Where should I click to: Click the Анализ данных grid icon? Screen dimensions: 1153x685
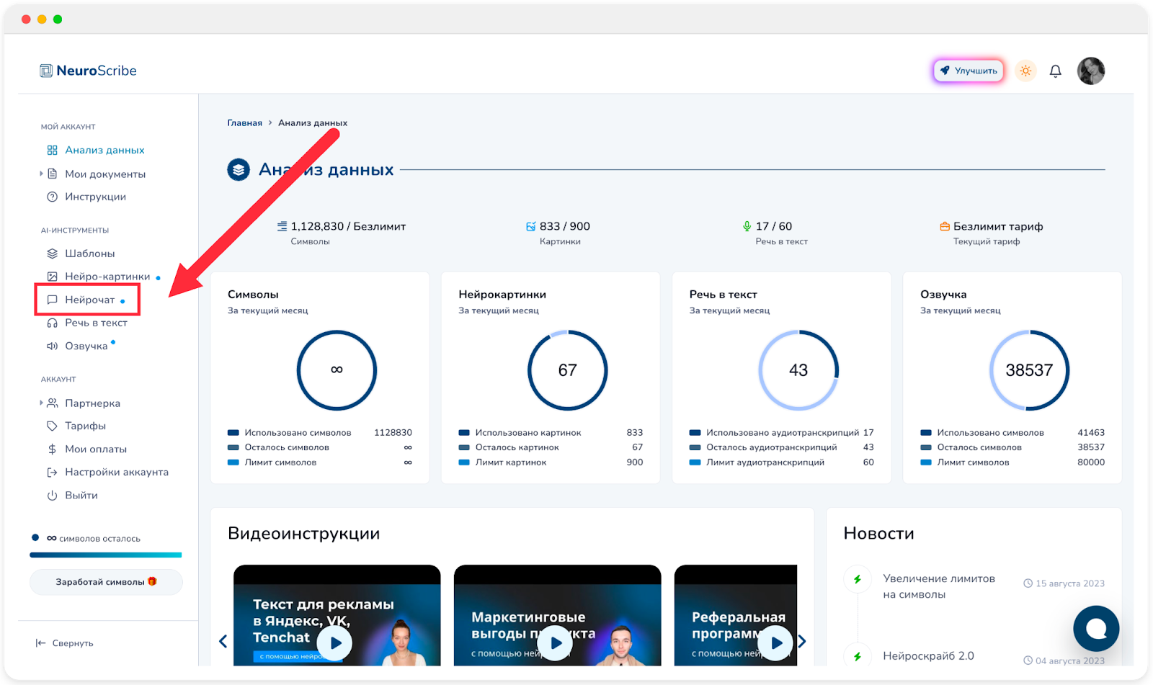[x=52, y=150]
